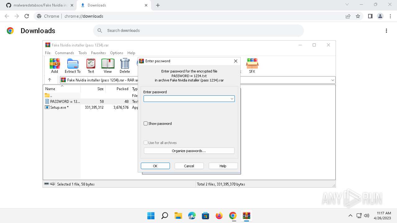Click Chrome forward navigation arrow
The height and width of the screenshot is (223, 397).
[x=17, y=16]
